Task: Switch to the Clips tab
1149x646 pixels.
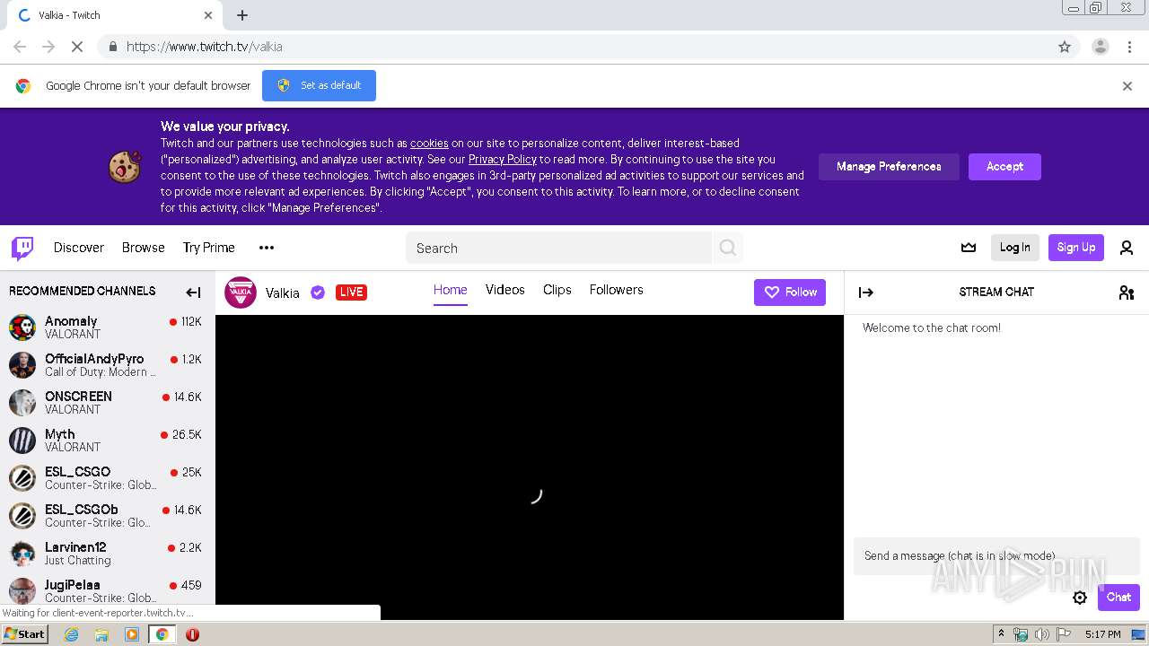Action: point(557,290)
